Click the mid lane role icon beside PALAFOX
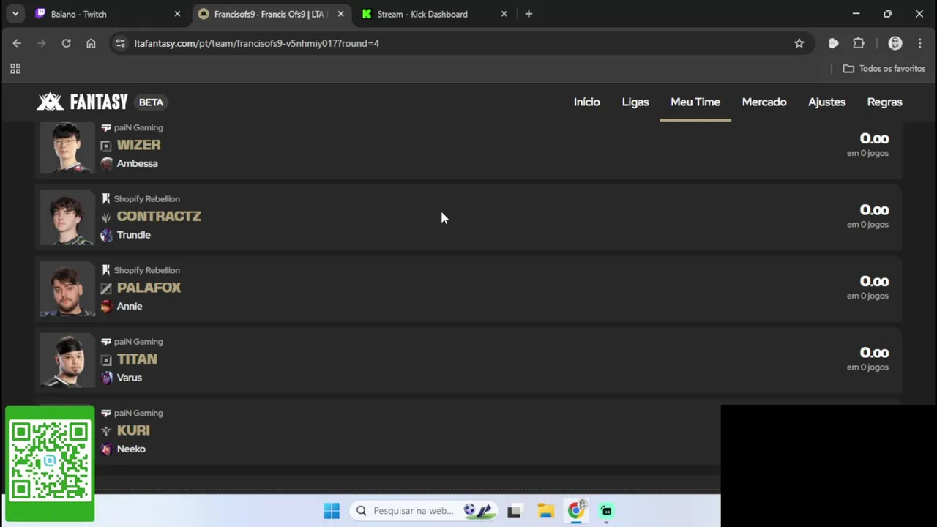 pyautogui.click(x=106, y=288)
